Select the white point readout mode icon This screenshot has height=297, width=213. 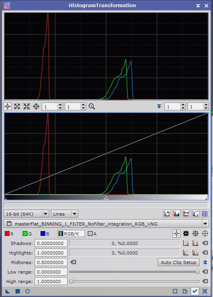205,233
